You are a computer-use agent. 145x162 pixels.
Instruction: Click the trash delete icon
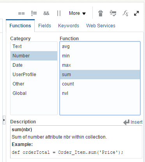101,13
